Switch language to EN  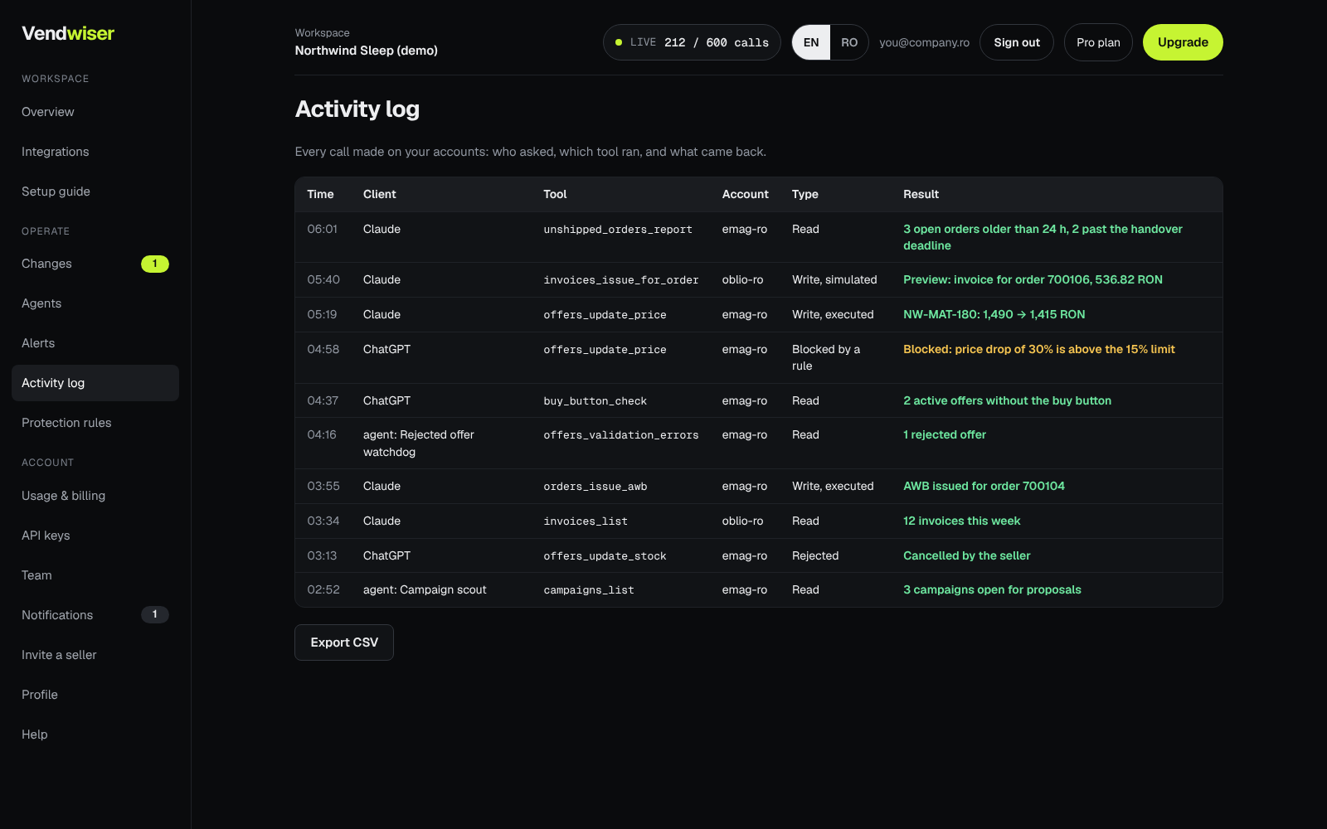(x=811, y=42)
